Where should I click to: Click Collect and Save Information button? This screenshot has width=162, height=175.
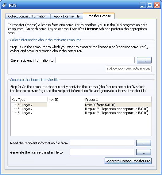[129, 69]
